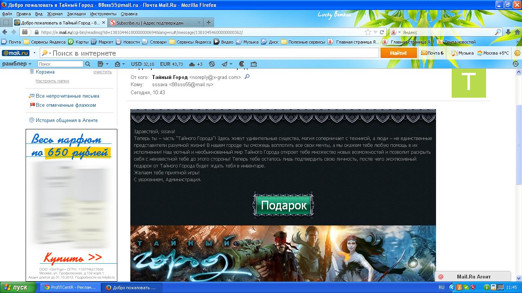The image size is (522, 293).
Task: Click the sender avatar letter T
Action: point(469,82)
